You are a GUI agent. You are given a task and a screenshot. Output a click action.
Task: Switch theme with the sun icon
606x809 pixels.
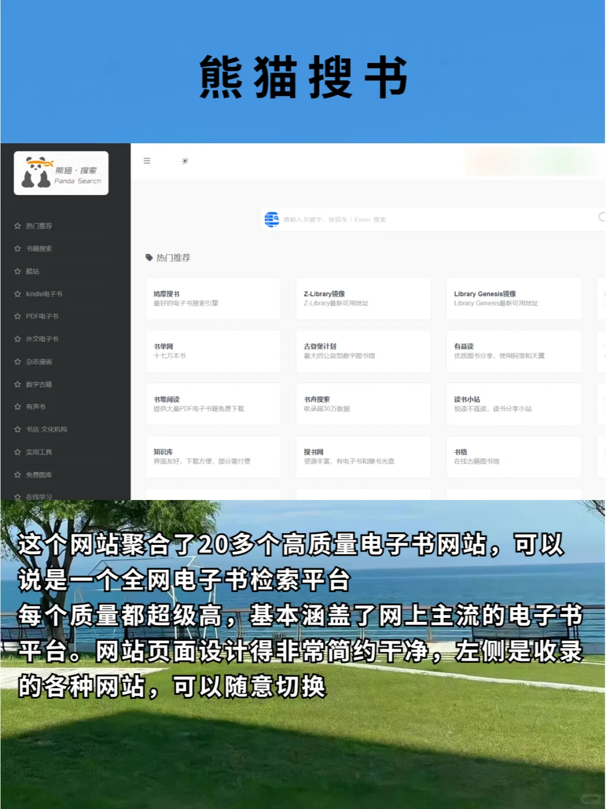click(185, 161)
